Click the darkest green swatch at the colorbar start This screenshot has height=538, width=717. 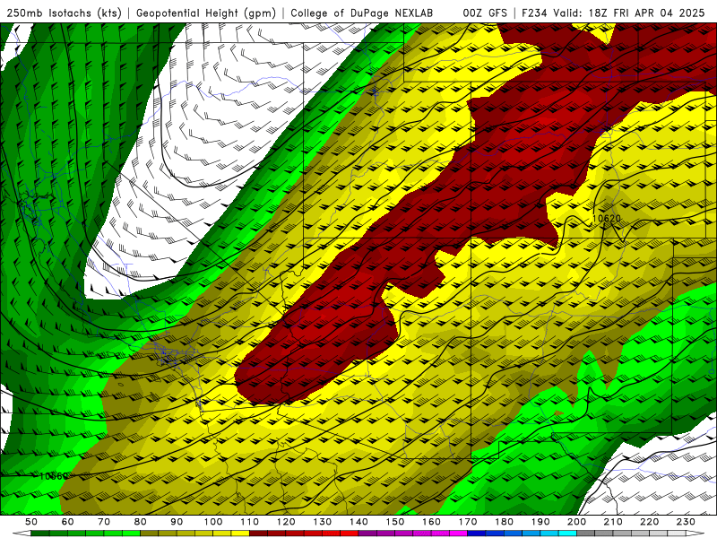(x=40, y=534)
